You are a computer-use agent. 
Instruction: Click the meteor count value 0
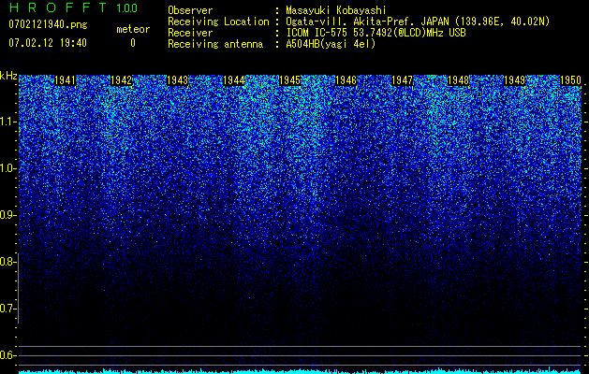coord(133,43)
